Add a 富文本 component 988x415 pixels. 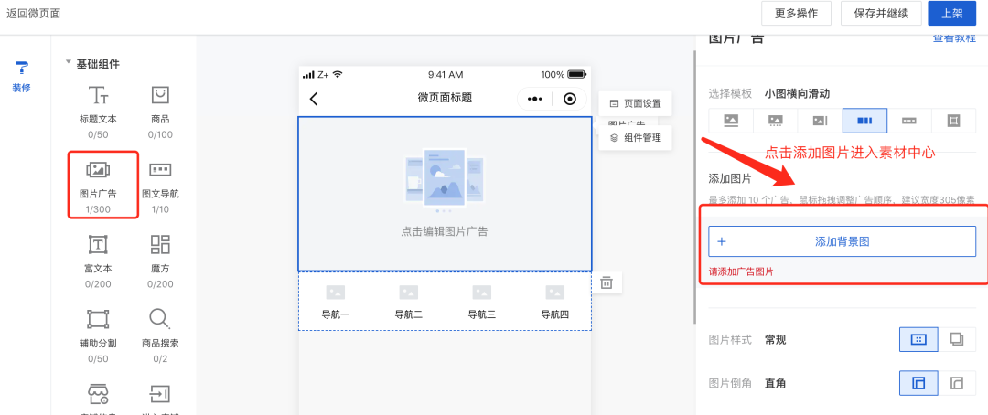98,261
